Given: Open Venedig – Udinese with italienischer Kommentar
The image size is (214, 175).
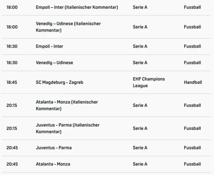Looking at the screenshot, I should click(x=68, y=27).
